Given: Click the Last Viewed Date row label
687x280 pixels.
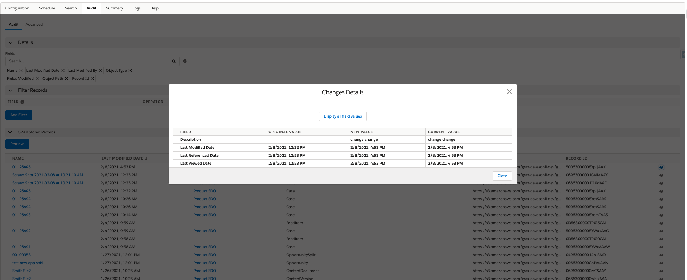Looking at the screenshot, I should pyautogui.click(x=196, y=164).
